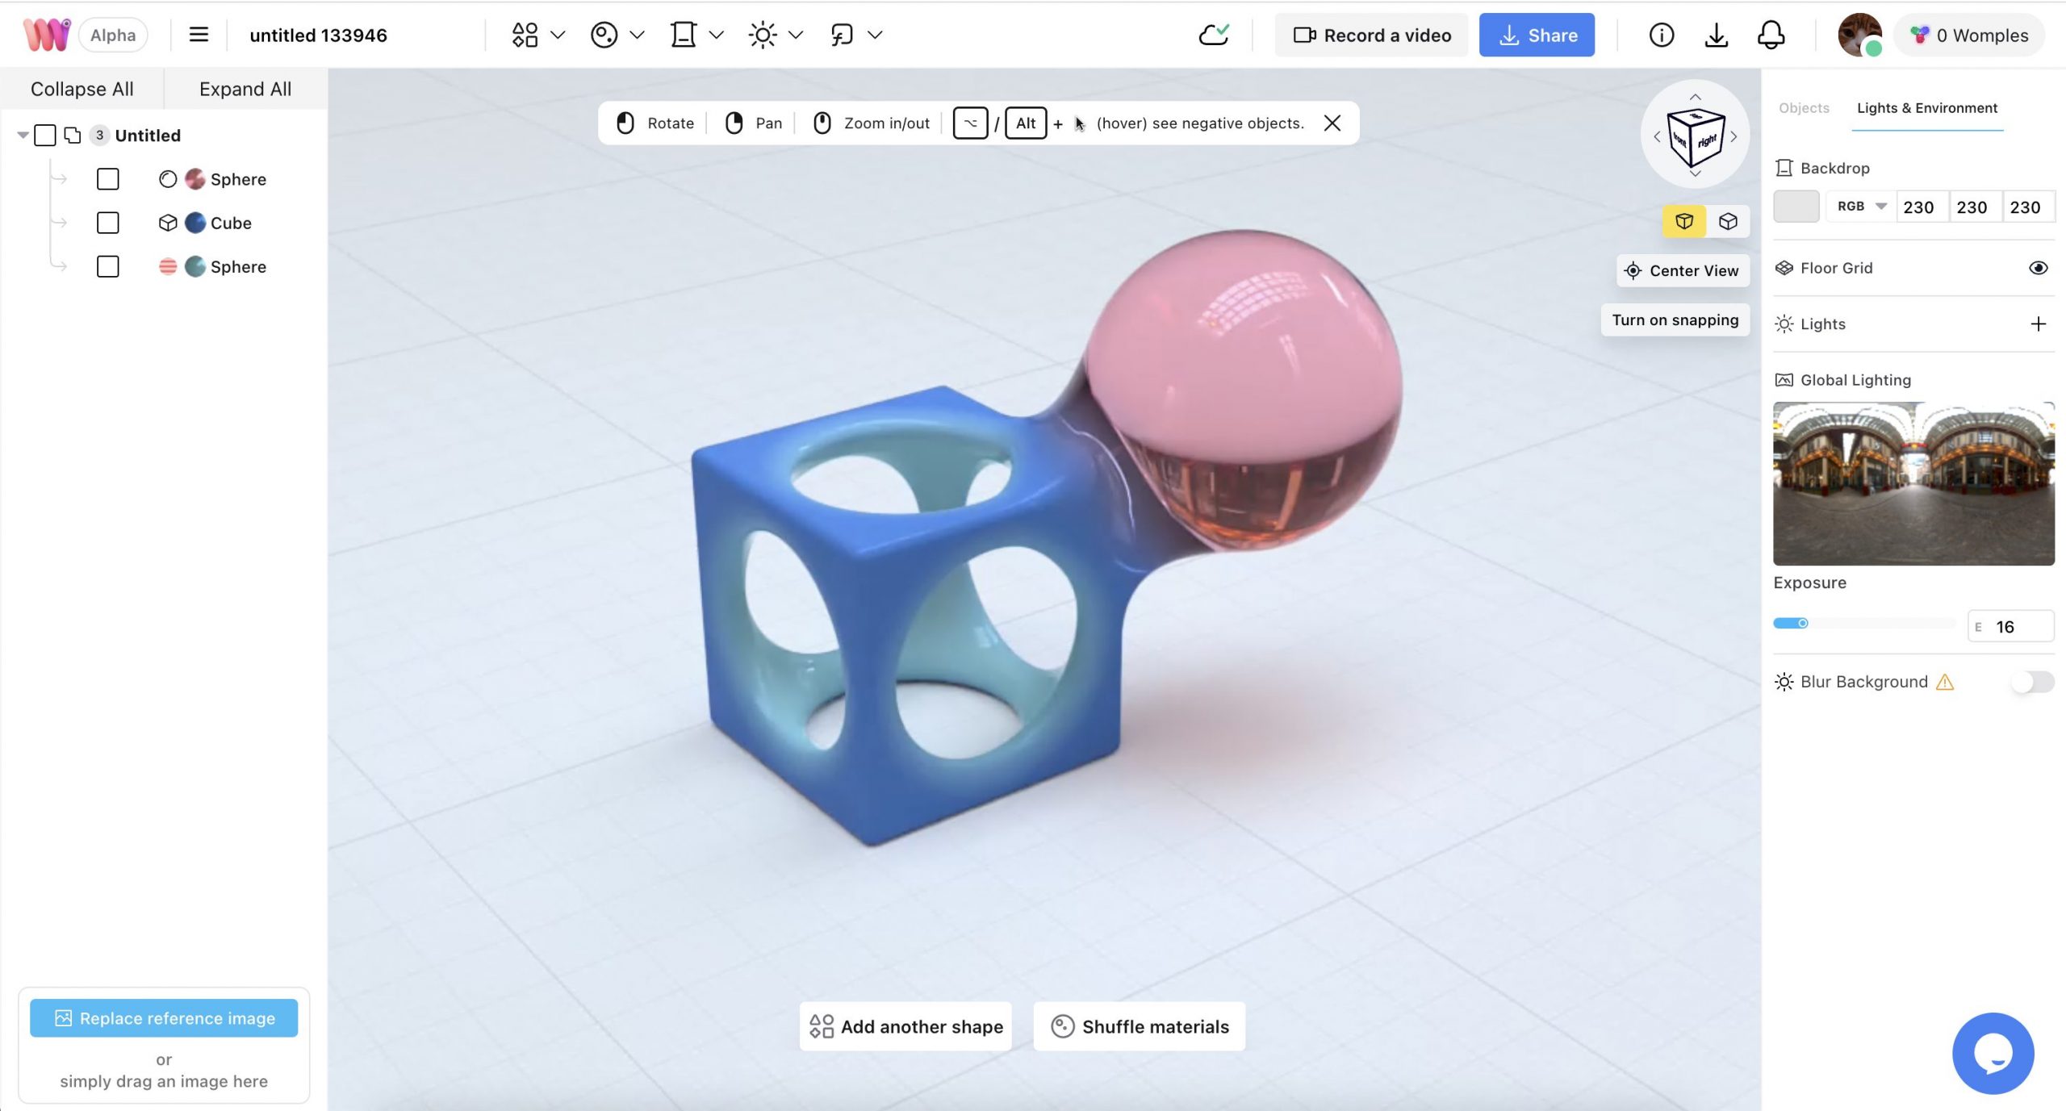The width and height of the screenshot is (2066, 1111).
Task: Click the download icon in header
Action: click(x=1716, y=35)
